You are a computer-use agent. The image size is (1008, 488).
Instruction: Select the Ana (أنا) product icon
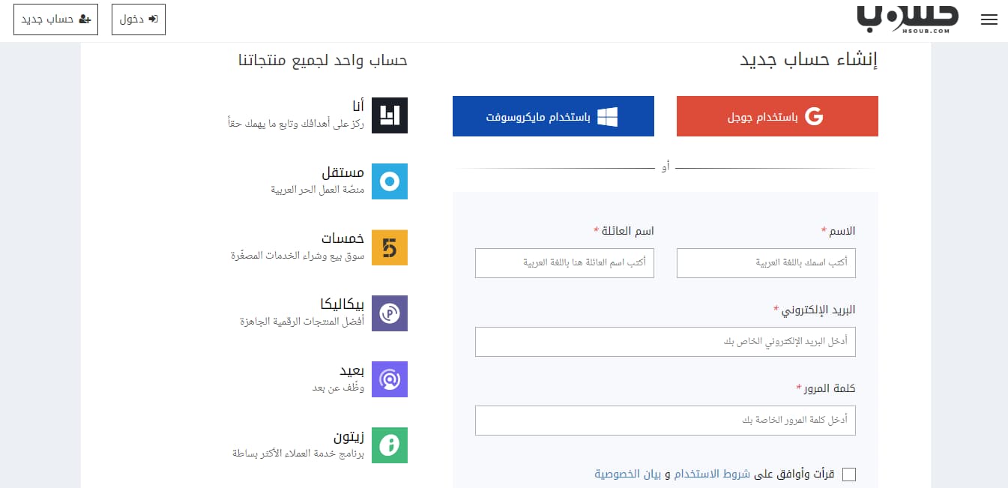coord(389,115)
